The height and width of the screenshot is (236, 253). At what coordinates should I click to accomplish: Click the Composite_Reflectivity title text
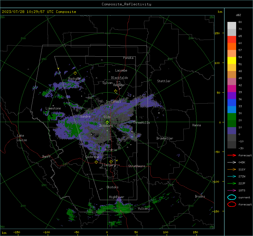[126, 4]
